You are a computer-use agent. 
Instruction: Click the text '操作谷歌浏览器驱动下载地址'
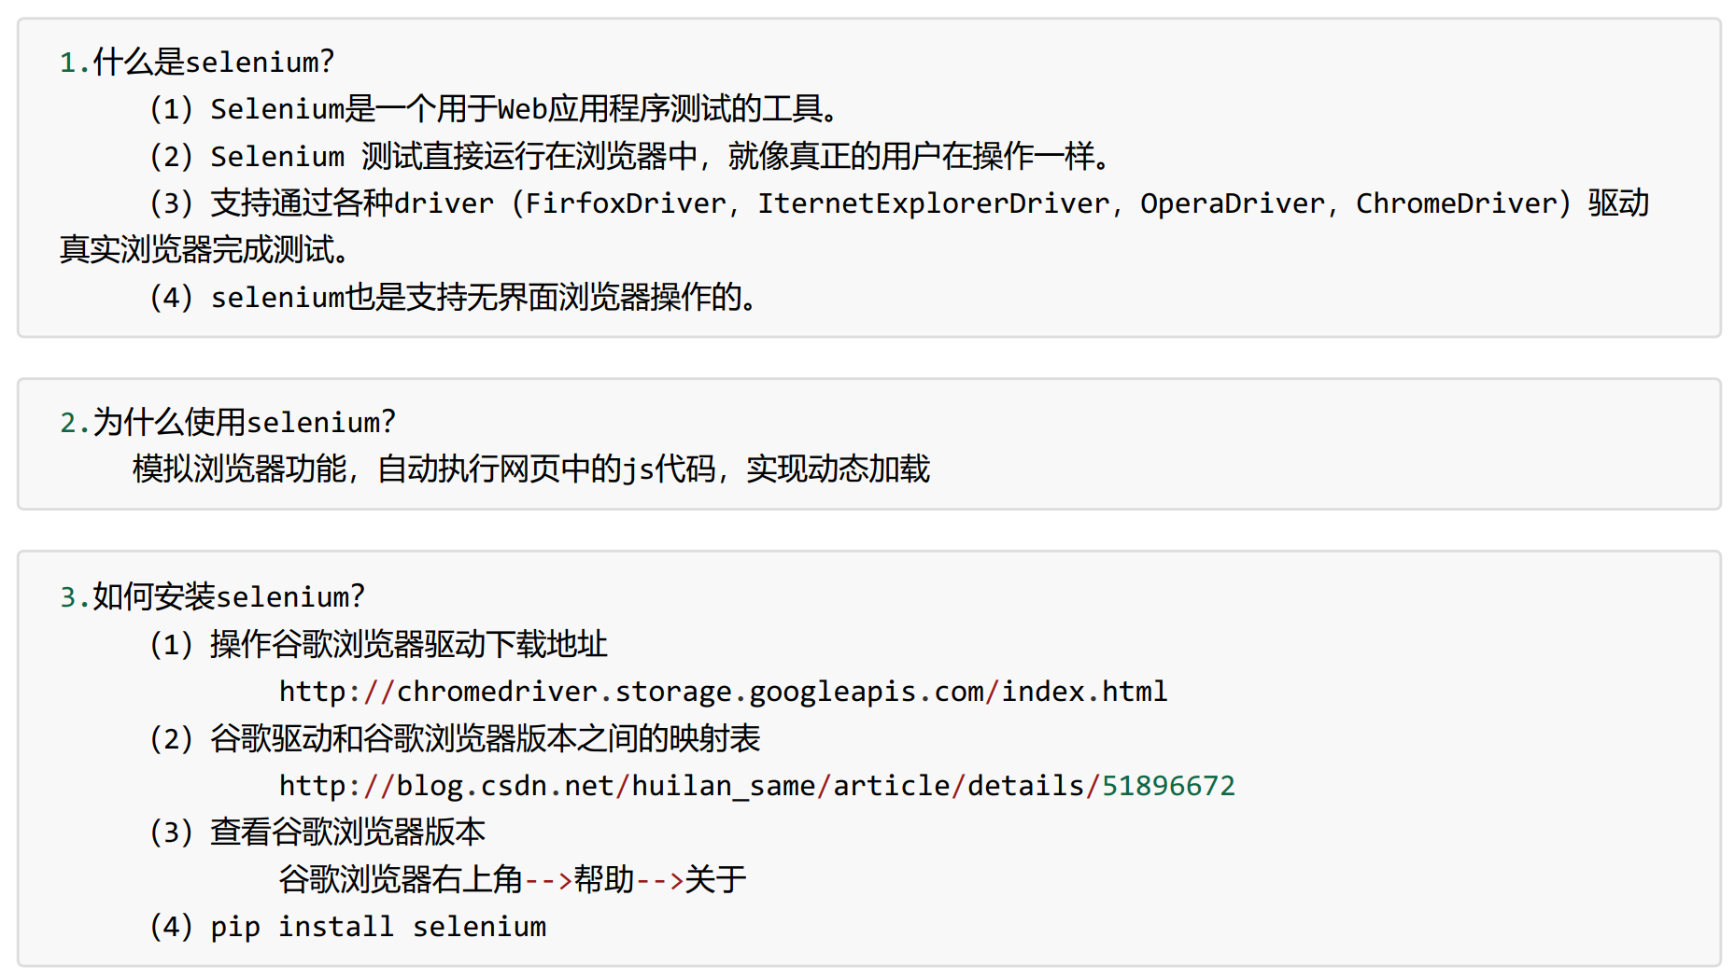tap(409, 645)
